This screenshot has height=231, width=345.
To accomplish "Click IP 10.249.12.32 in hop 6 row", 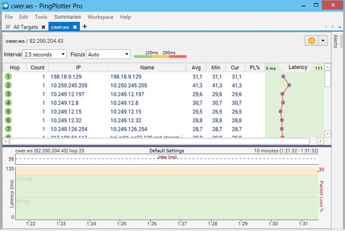I will click(x=66, y=121).
